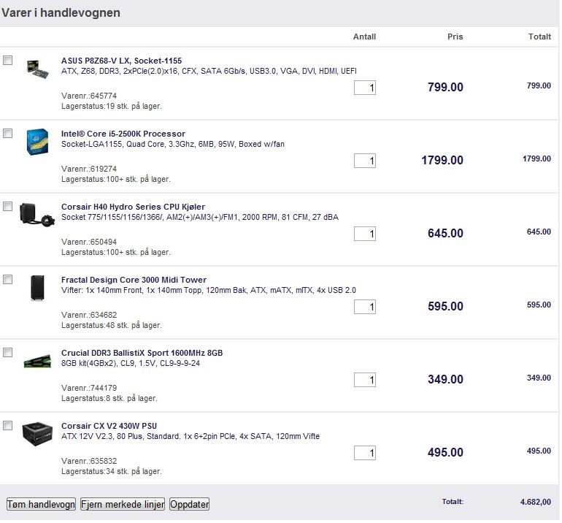
Task: Open the Fractal Design Core 3000 Midi Tower title
Action: pos(134,280)
